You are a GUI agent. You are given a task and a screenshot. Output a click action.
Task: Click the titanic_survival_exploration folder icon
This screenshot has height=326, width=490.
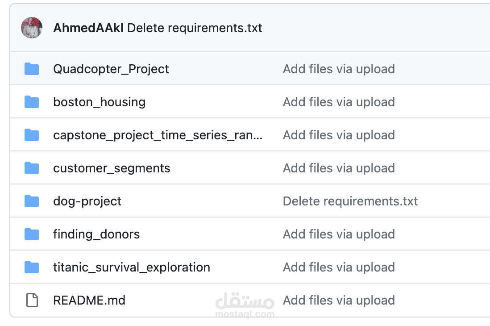pyautogui.click(x=32, y=267)
